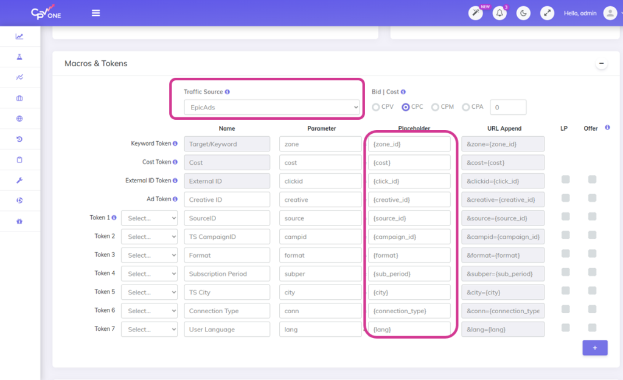Check the LP box for External ID Token

565,179
